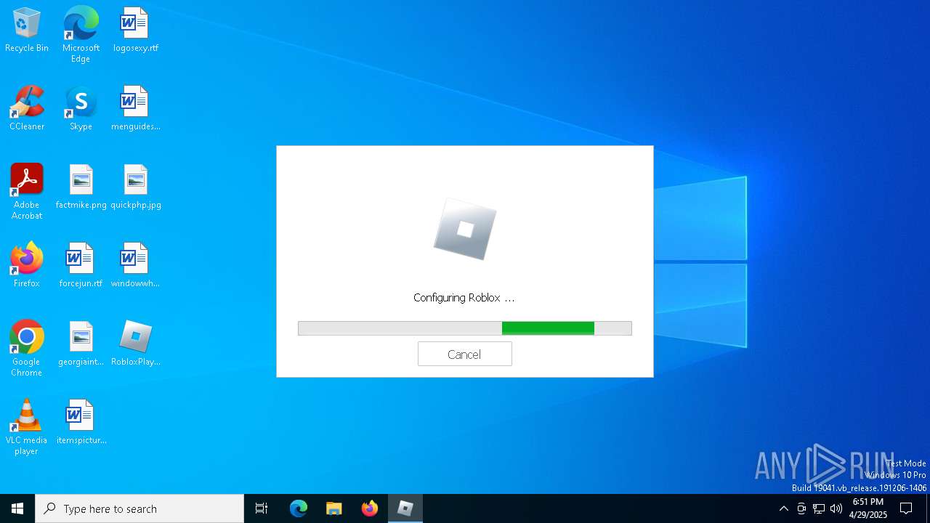Open the taskbar clock and date

[x=868, y=508]
